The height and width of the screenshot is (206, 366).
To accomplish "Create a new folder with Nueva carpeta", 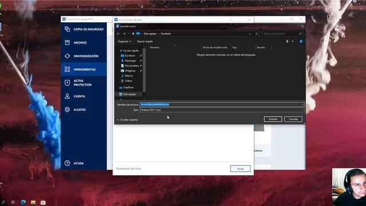I will [x=145, y=41].
